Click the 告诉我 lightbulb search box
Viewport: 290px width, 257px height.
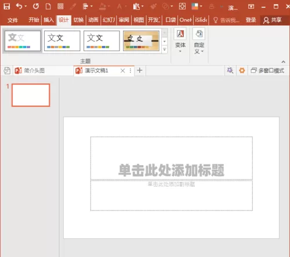click(x=226, y=20)
